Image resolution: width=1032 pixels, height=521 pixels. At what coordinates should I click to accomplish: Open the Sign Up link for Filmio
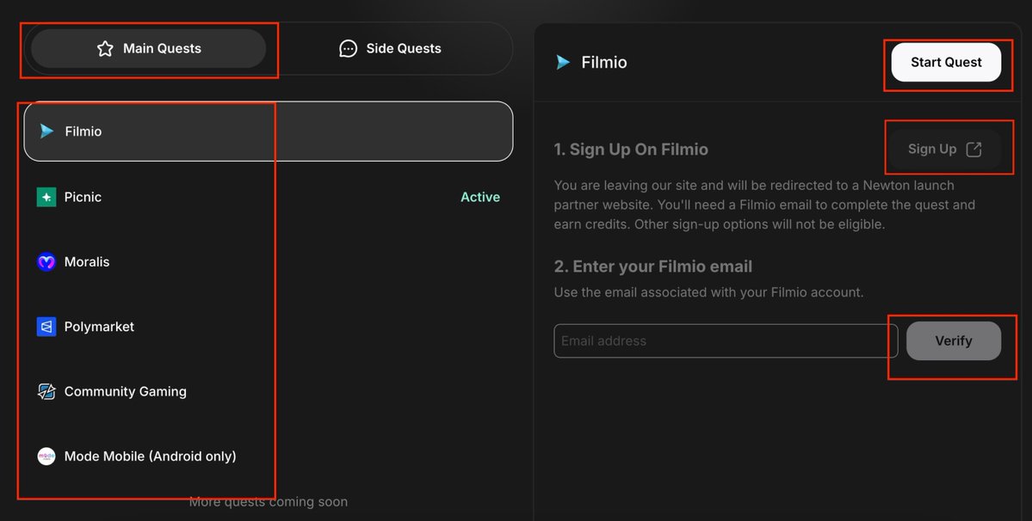(944, 149)
